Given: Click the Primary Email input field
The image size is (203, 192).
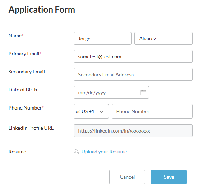Looking at the screenshot, I should tap(133, 57).
